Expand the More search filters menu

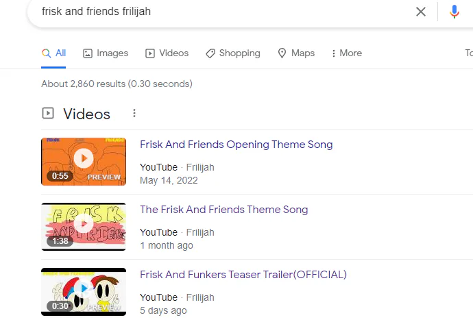point(346,53)
